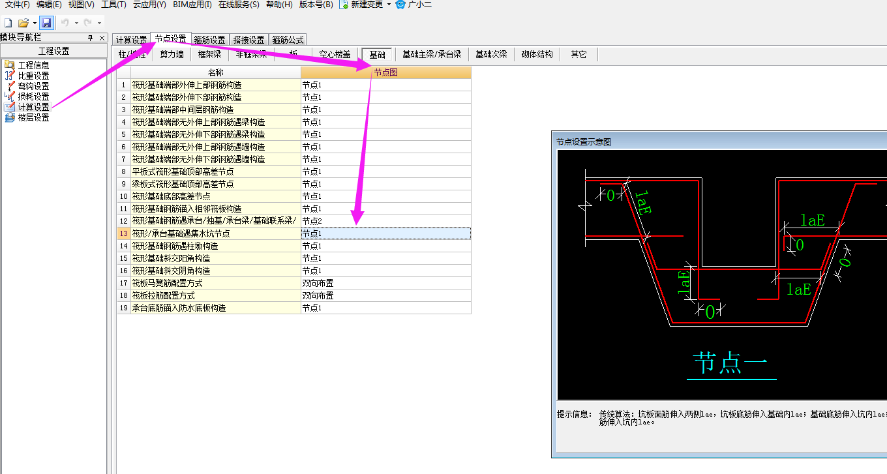Click the 弯钩设置 icon in navigation
This screenshot has height=474, width=887.
click(x=9, y=86)
